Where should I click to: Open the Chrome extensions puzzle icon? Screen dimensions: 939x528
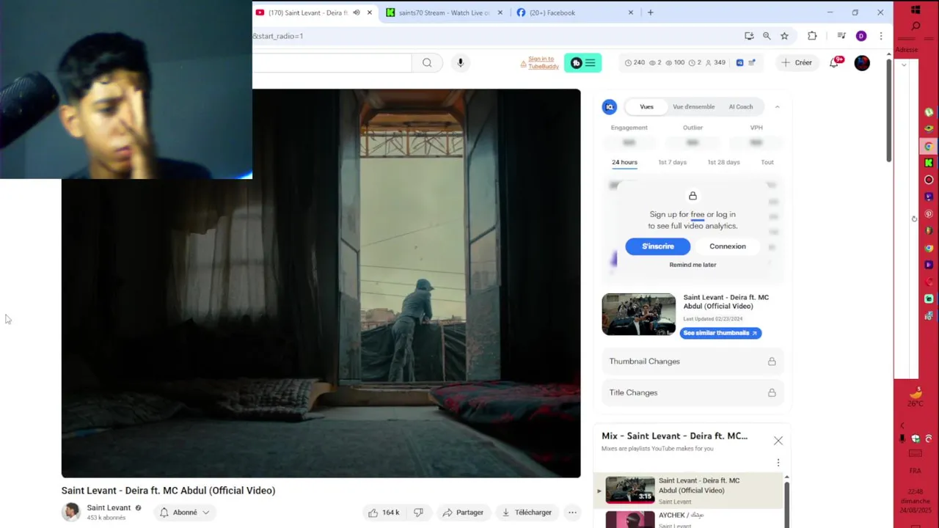coord(812,36)
